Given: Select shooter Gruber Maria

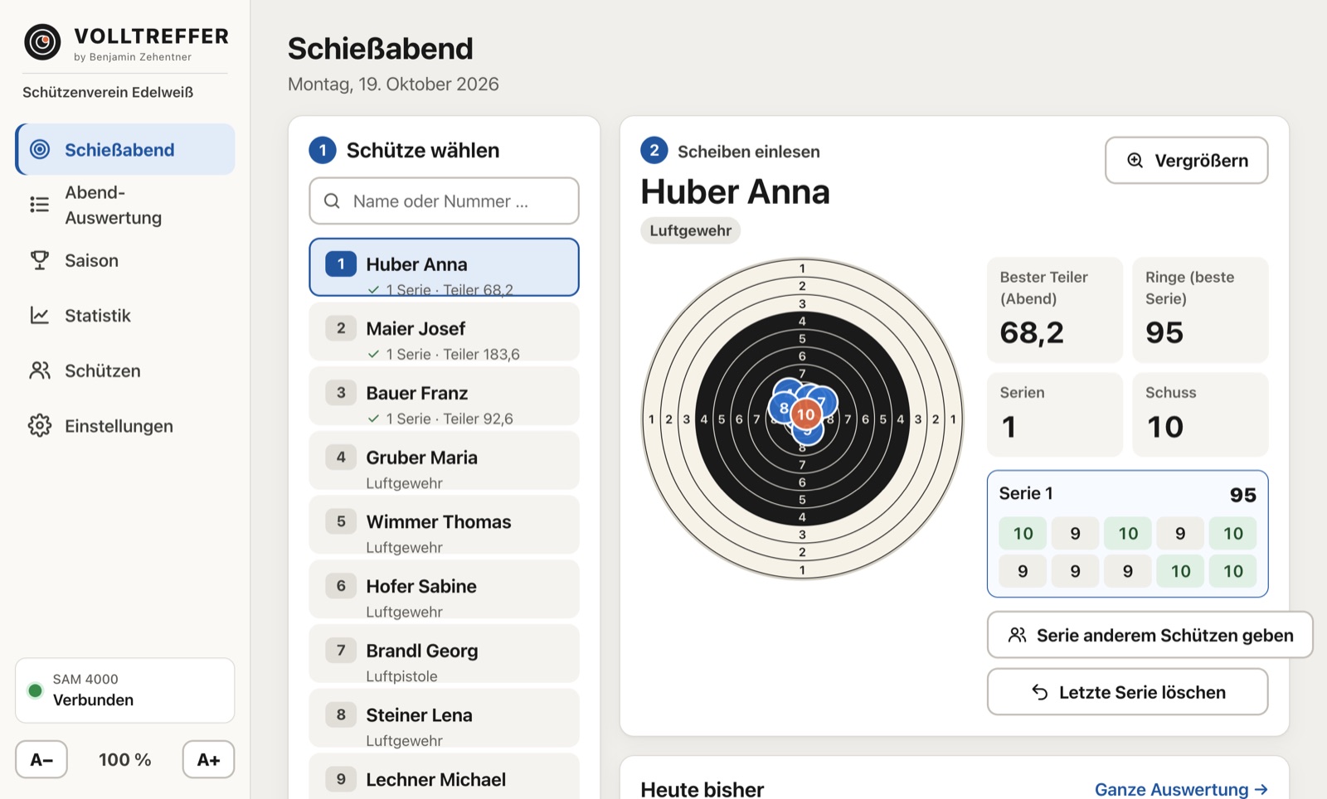Looking at the screenshot, I should (x=444, y=460).
